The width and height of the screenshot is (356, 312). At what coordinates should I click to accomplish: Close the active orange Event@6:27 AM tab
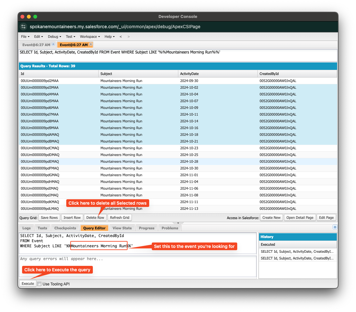(x=91, y=45)
